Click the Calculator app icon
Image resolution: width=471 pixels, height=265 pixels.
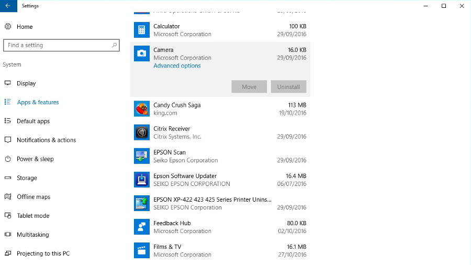142,30
